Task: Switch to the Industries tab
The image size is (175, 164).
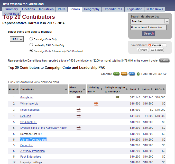Action: point(46,9)
